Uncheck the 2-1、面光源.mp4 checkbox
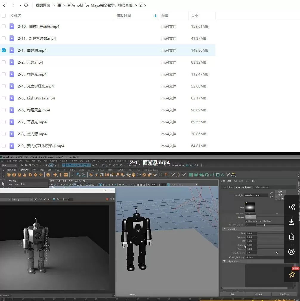The height and width of the screenshot is (301, 300). (4, 50)
